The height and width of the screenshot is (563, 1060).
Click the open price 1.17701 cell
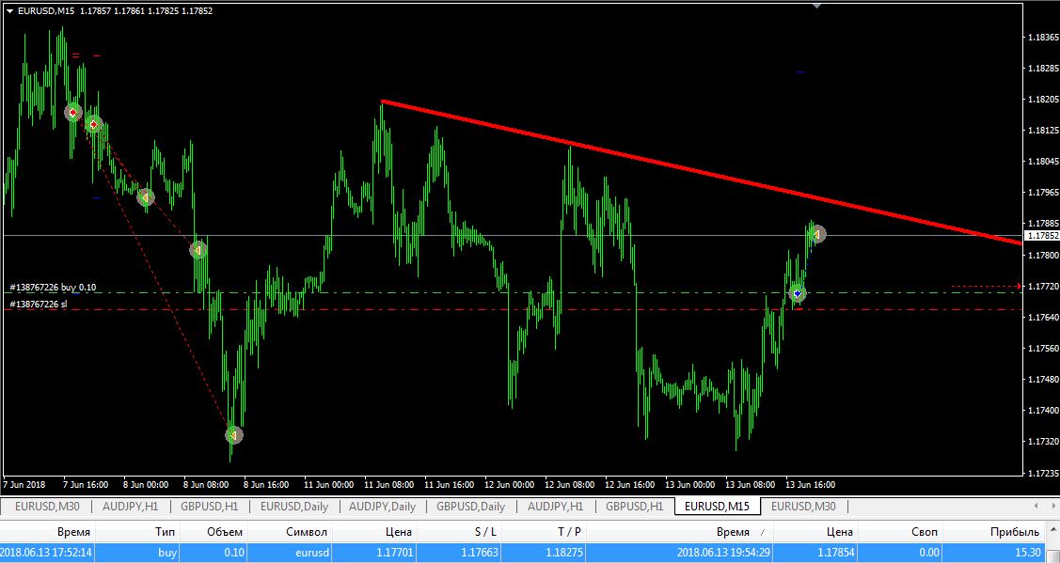tap(393, 552)
